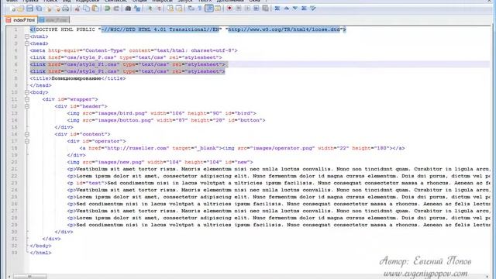The image size is (496, 279).
Task: Create a new file via toolbar
Action: 12,9
